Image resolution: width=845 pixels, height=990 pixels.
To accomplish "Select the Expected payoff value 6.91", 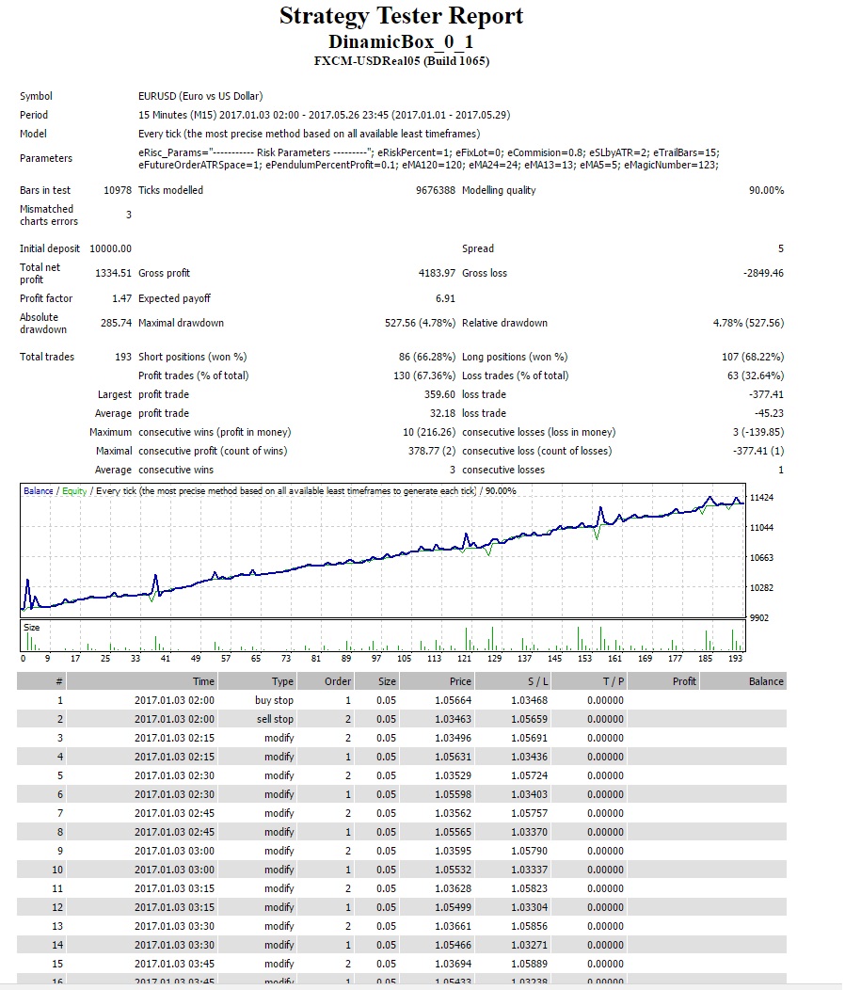I will point(445,298).
